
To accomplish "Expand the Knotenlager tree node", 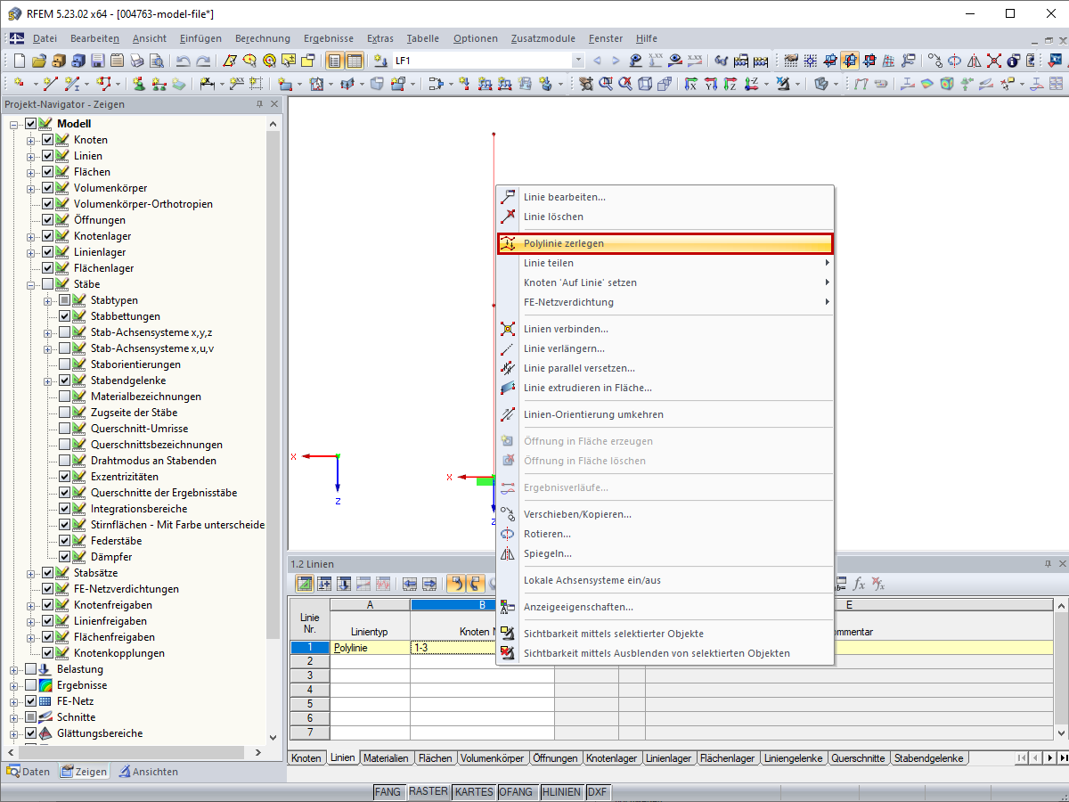I will click(x=31, y=236).
